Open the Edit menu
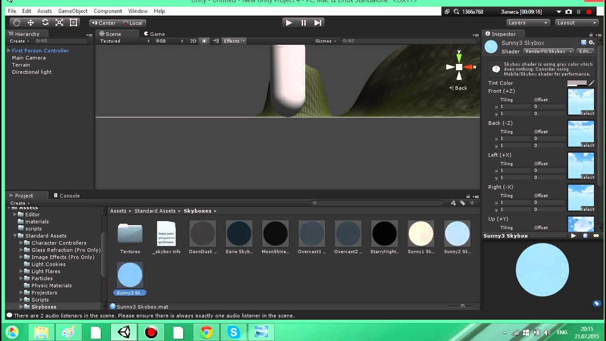Viewport: 606px width, 341px height. [x=27, y=11]
